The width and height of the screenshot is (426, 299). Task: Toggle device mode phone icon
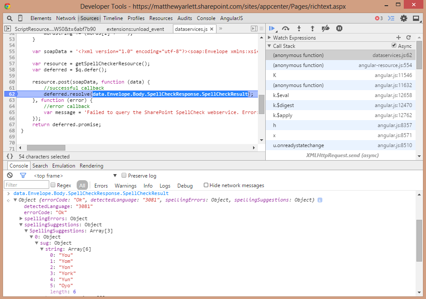point(20,18)
